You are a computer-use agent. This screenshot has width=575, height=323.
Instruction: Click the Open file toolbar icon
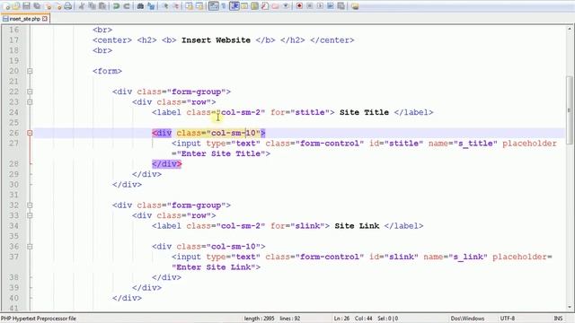(x=16, y=6)
